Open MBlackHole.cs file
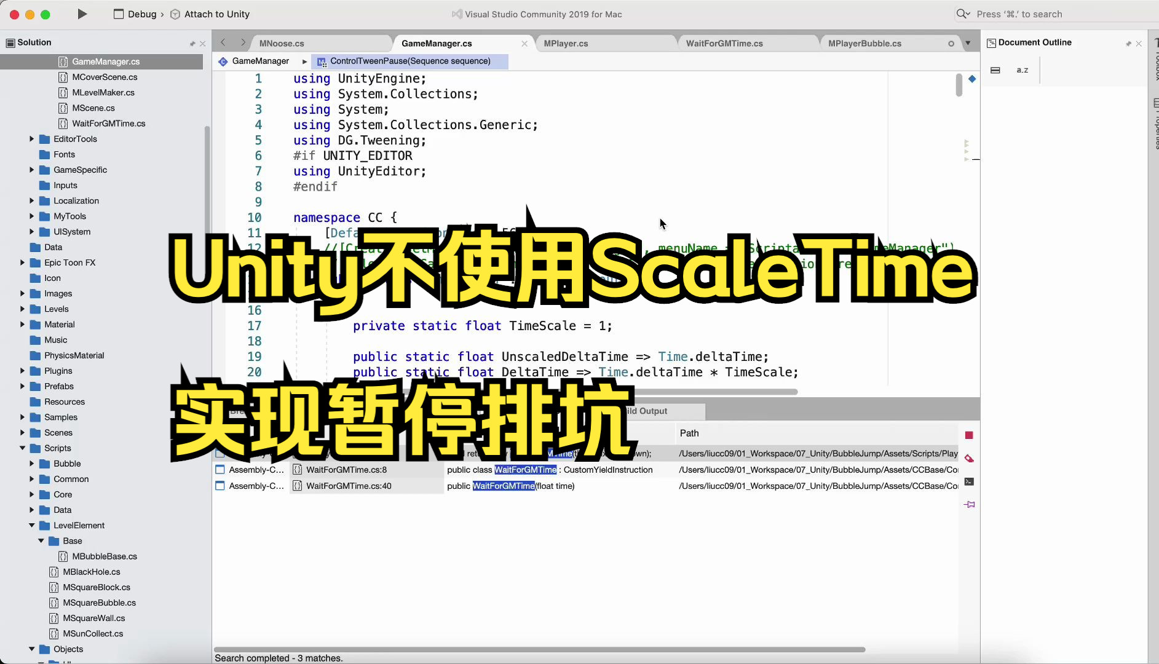The height and width of the screenshot is (664, 1159). pyautogui.click(x=92, y=572)
